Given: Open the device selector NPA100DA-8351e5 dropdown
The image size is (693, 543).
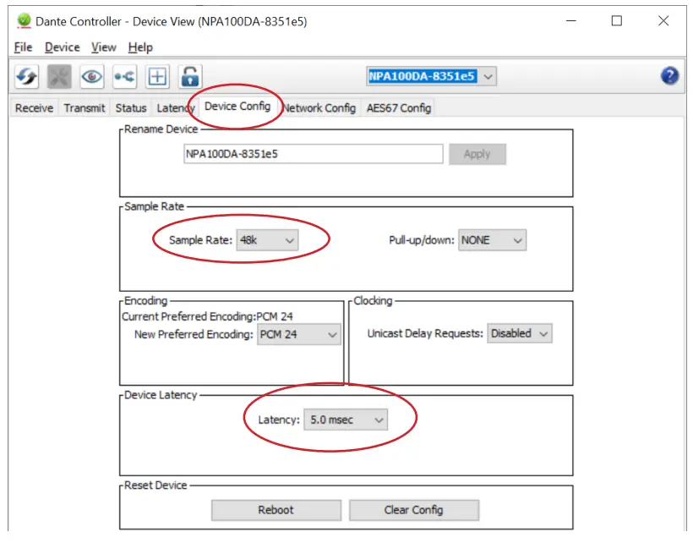Looking at the screenshot, I should tap(431, 76).
